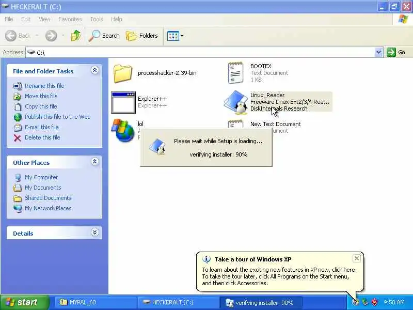Image resolution: width=413 pixels, height=310 pixels.
Task: Click Move this file link
Action: 41,96
